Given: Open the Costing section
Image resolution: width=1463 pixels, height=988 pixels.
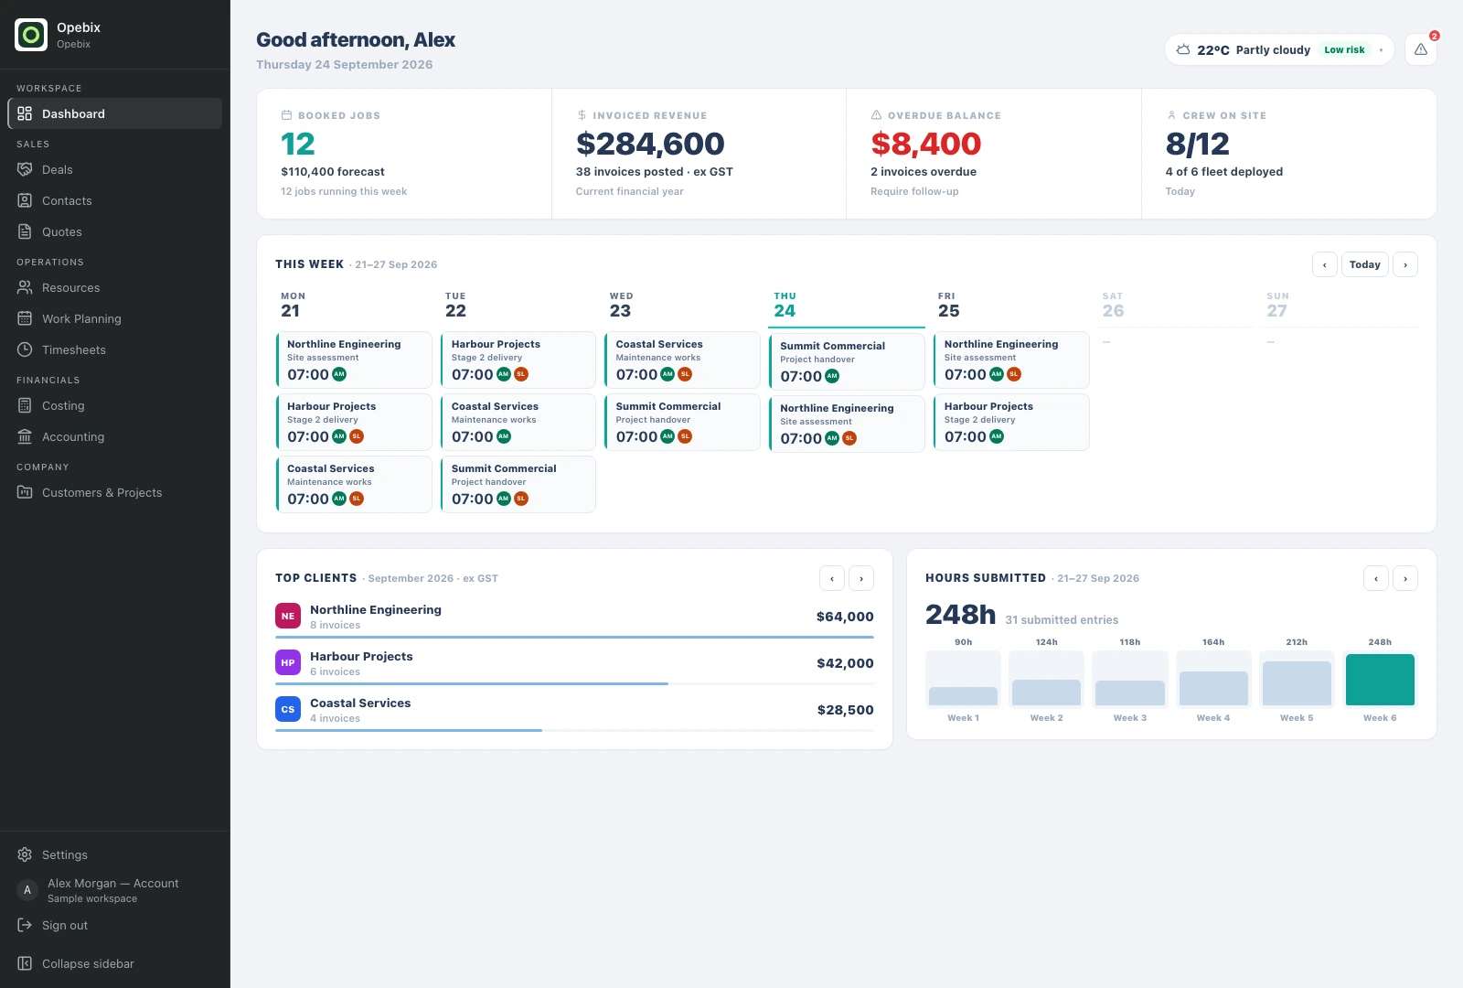Looking at the screenshot, I should pos(115,405).
